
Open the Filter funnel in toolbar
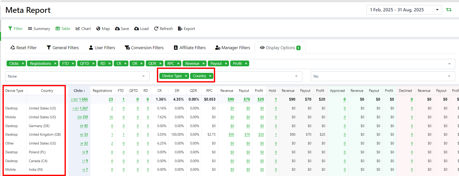[15, 29]
